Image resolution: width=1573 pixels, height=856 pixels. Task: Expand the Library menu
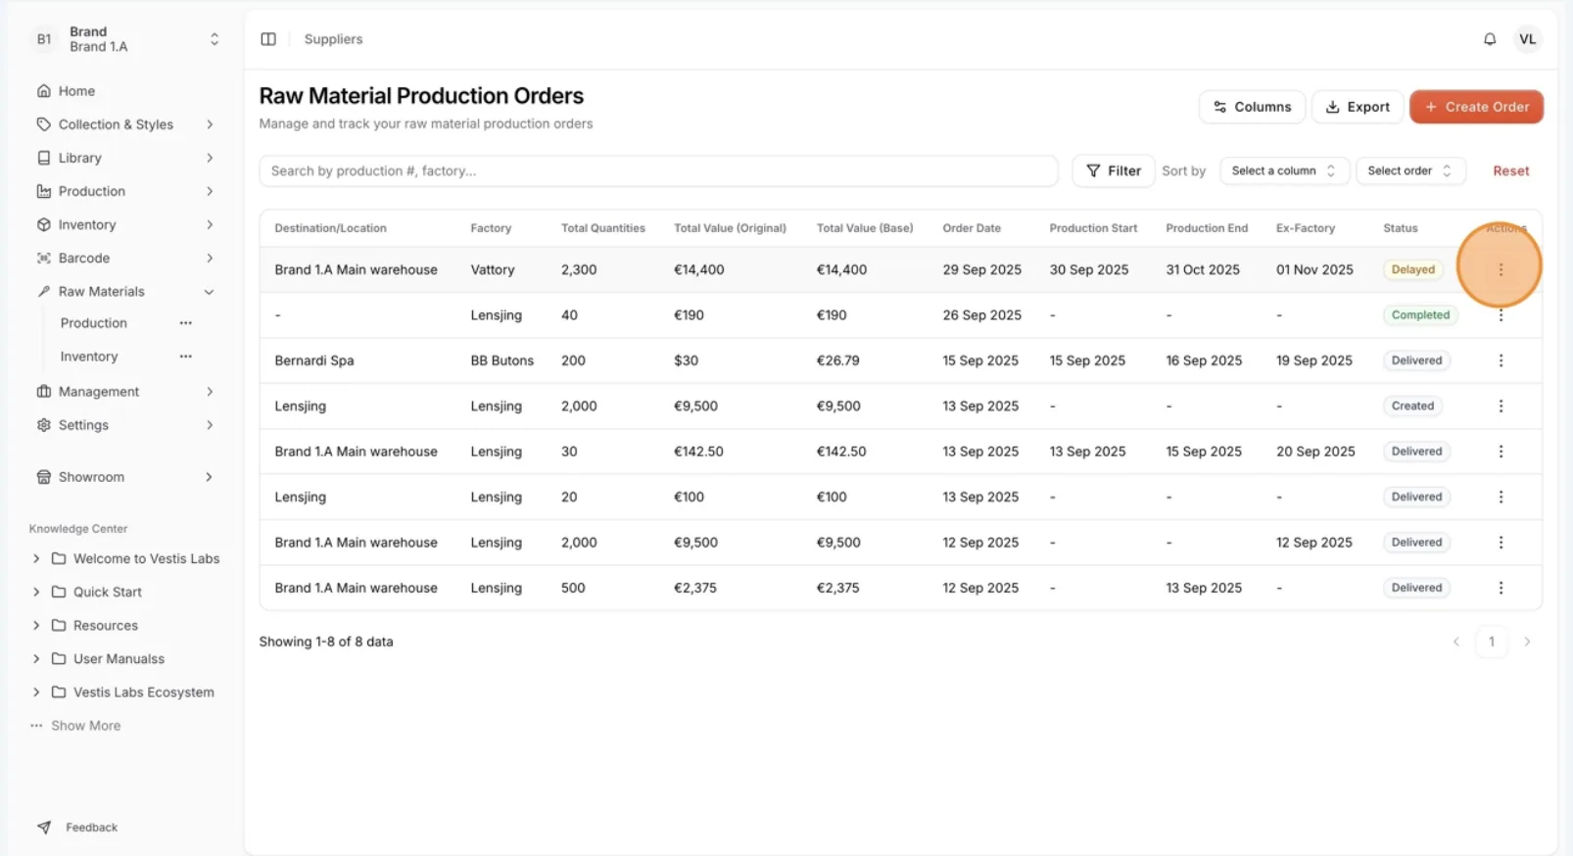[x=210, y=158]
